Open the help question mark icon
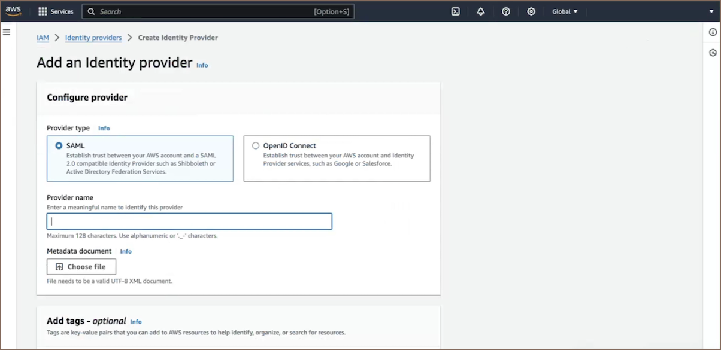 pyautogui.click(x=506, y=11)
